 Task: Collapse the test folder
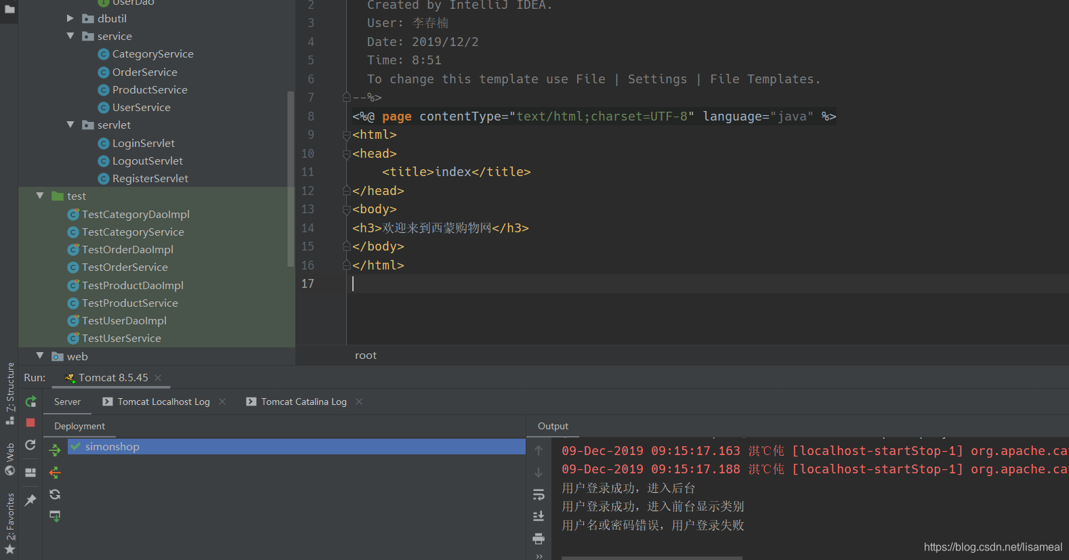pos(39,196)
